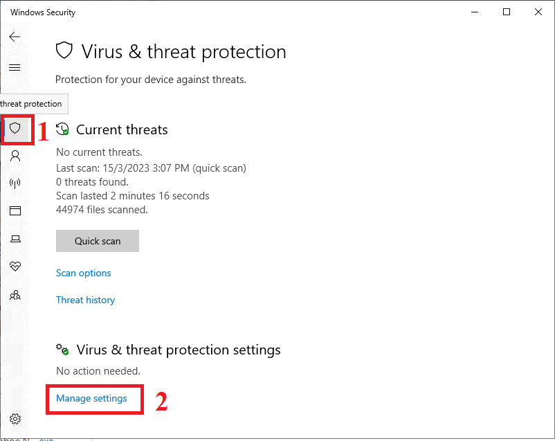This screenshot has width=555, height=441.
Task: Start a Quick scan
Action: click(x=98, y=241)
